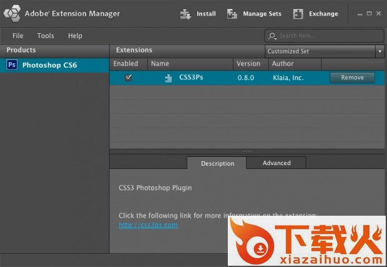Open the Customized Set dropdown arrow
Screen dimensions: 387x267
point(380,51)
